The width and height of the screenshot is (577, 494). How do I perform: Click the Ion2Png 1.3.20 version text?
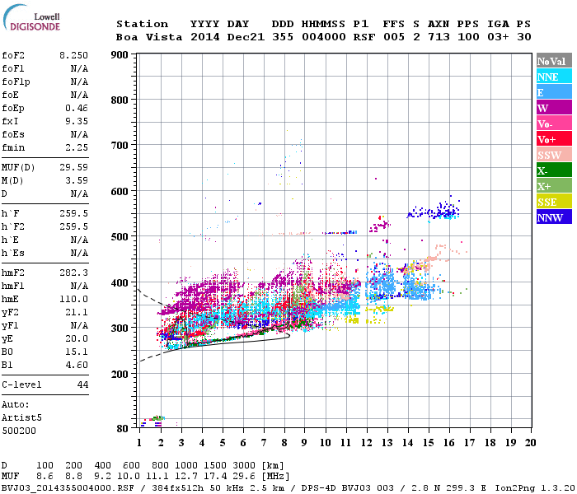(x=535, y=488)
